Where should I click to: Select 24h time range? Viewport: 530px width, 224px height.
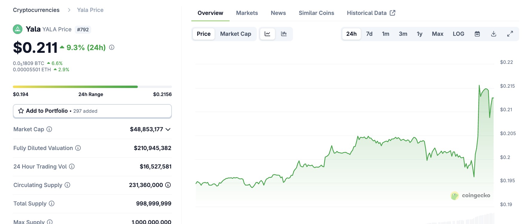click(x=352, y=34)
